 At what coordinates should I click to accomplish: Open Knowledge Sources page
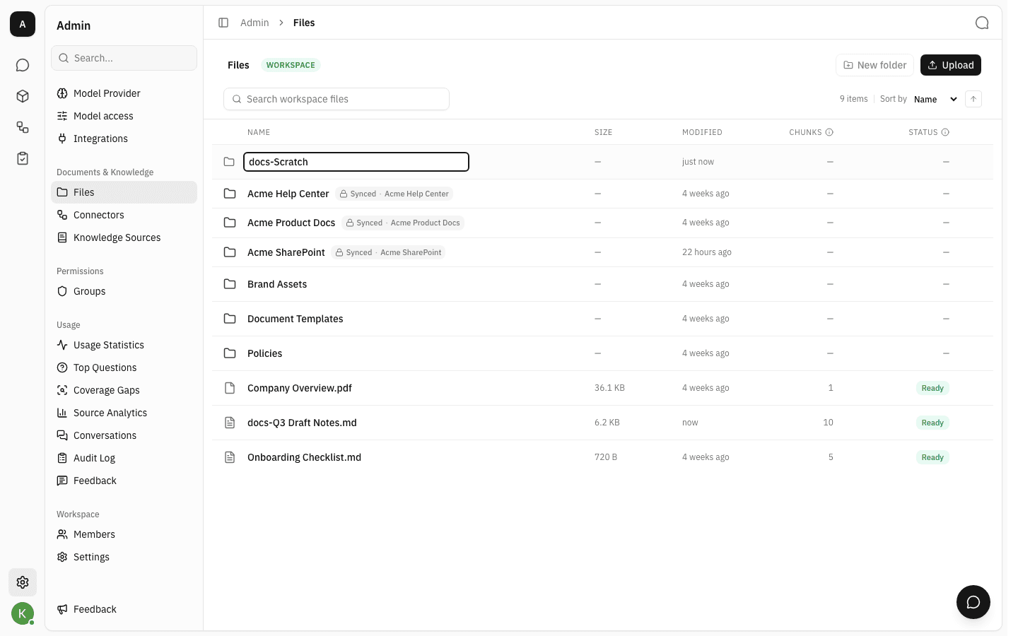tap(124, 237)
